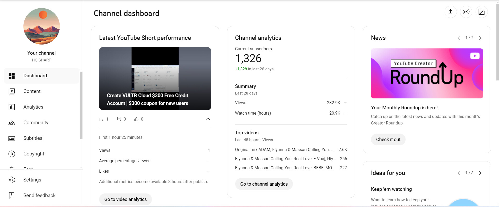Open Settings via the gear icon

click(12, 180)
